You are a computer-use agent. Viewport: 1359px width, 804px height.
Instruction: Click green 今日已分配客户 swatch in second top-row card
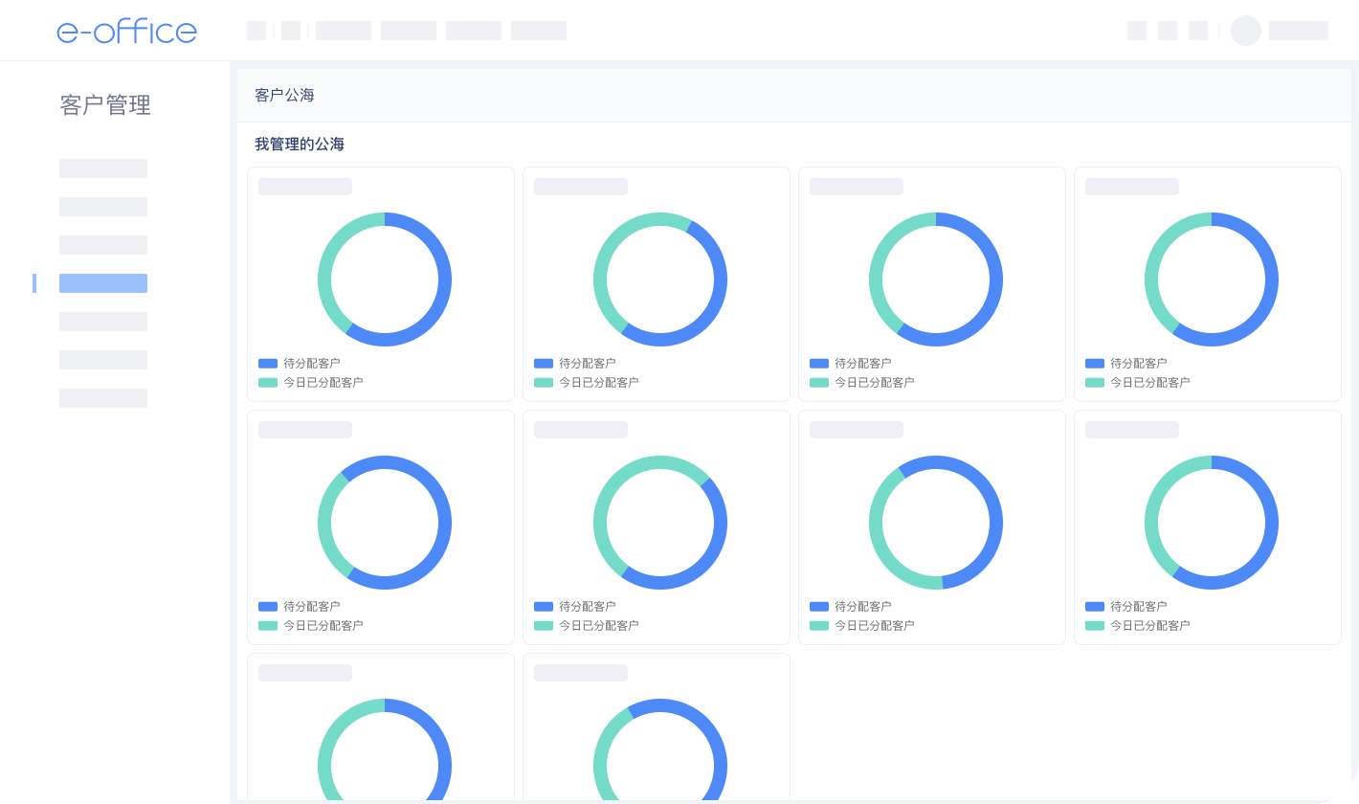point(544,383)
